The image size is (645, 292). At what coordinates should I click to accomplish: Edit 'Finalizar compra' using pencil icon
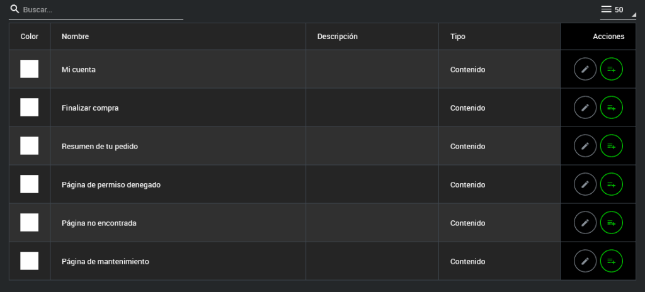pyautogui.click(x=585, y=108)
